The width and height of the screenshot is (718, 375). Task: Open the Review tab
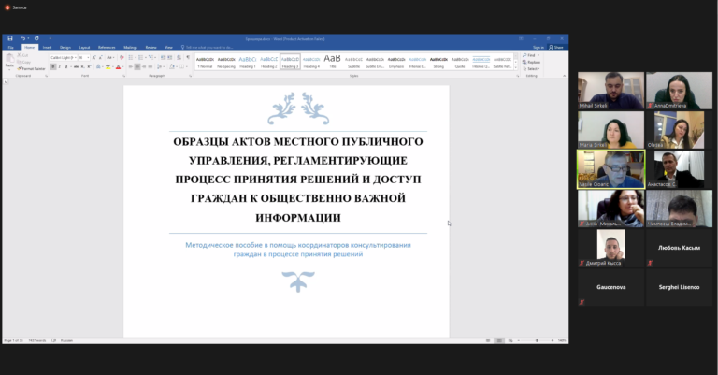point(151,47)
